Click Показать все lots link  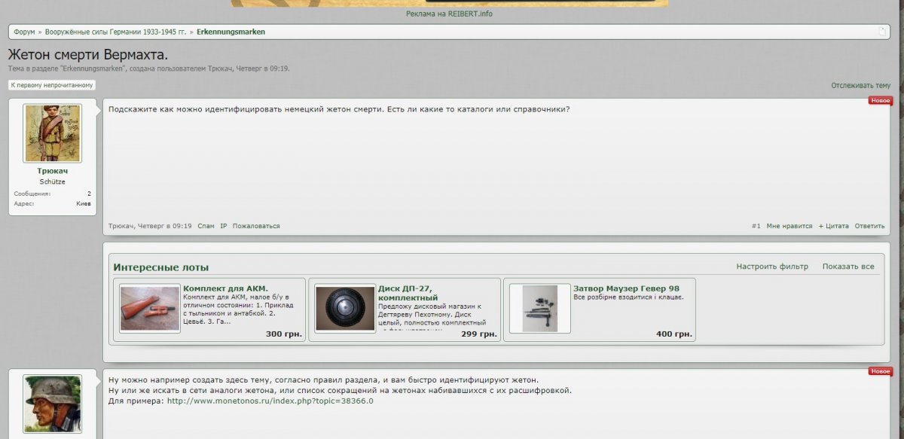(848, 267)
